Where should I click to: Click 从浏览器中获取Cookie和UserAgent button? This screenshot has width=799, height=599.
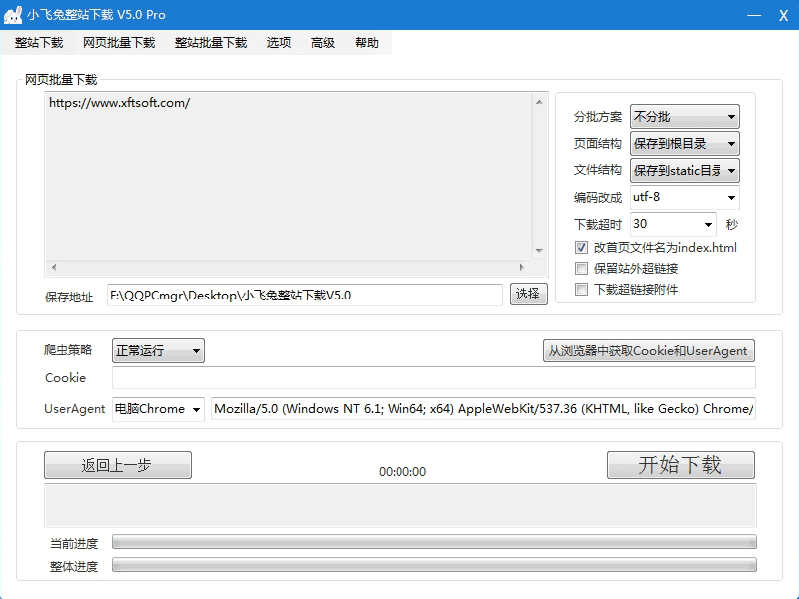coord(647,351)
